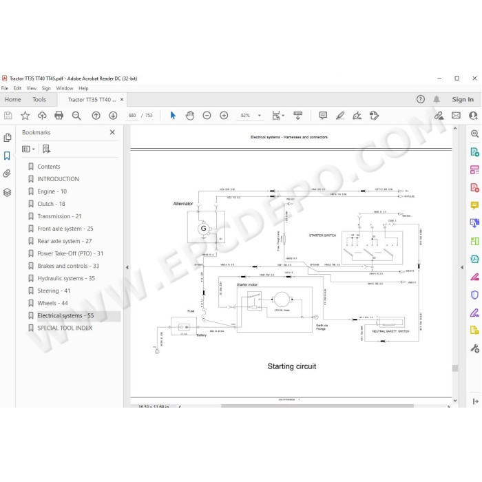
Task: Open the fit page options icon
Action: pyautogui.click(x=278, y=116)
